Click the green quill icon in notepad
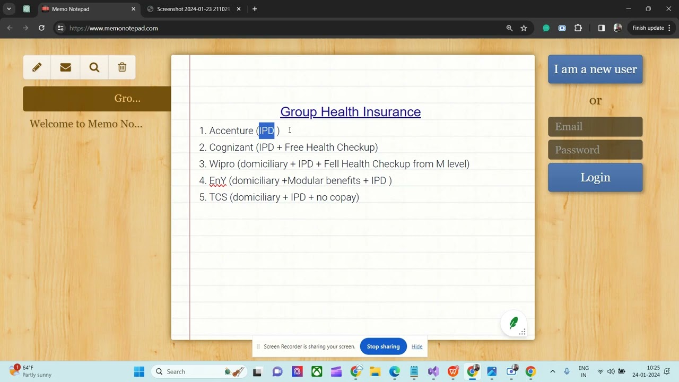 click(513, 323)
